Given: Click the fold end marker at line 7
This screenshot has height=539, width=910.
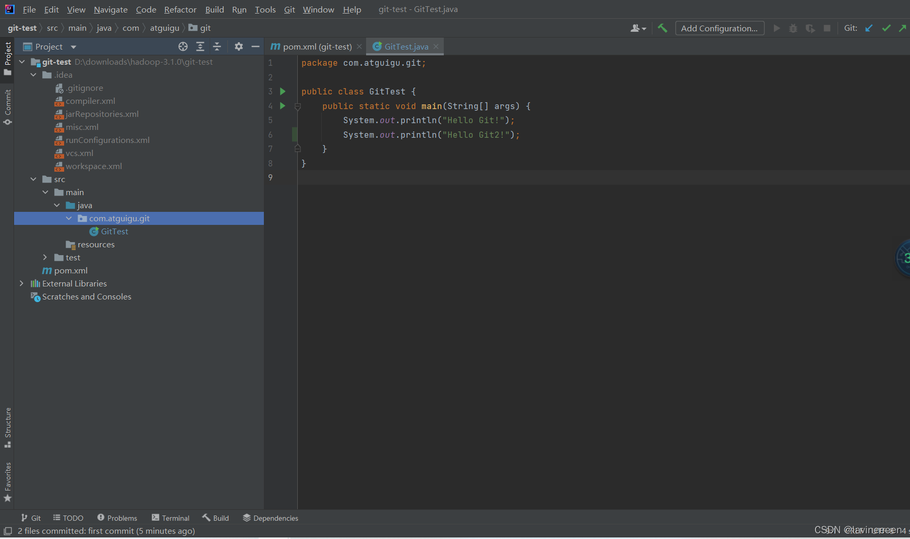Looking at the screenshot, I should (x=298, y=149).
